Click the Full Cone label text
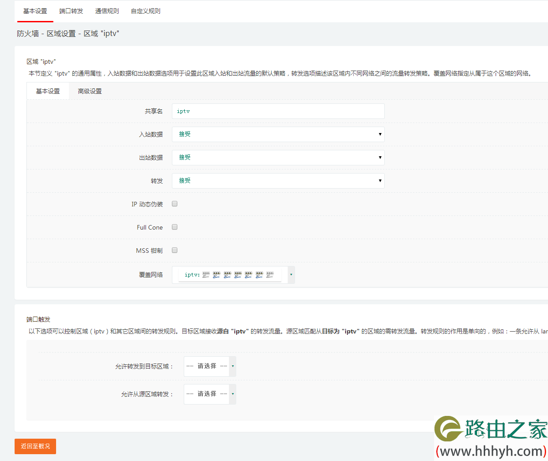This screenshot has height=461, width=548. [x=150, y=227]
